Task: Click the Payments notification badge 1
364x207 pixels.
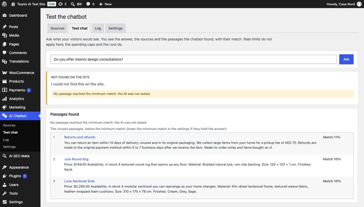Action: [x=29, y=90]
